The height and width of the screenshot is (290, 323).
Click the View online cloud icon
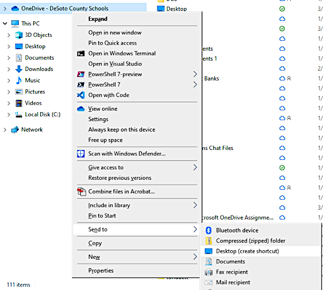click(81, 109)
